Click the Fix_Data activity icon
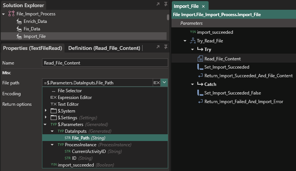 point(19,29)
